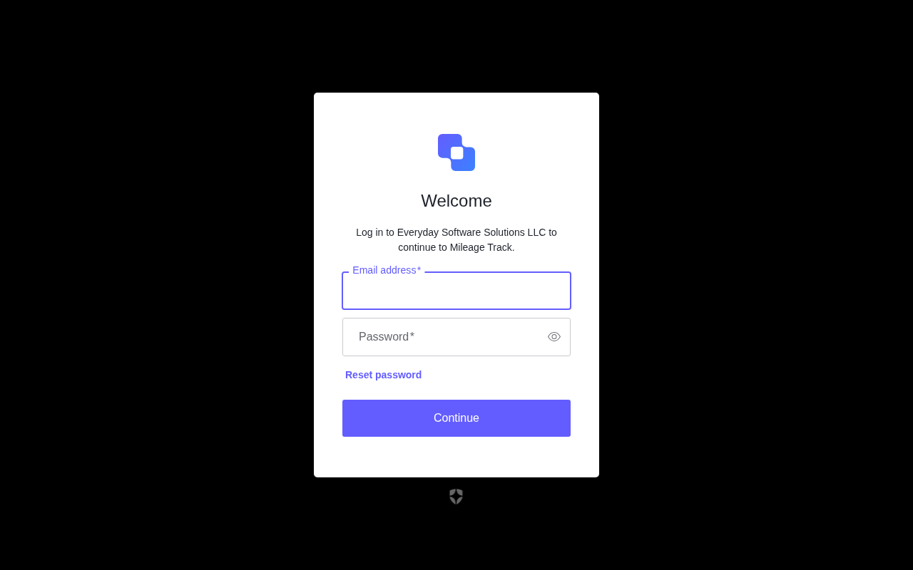Click the Auth0 shield badge below card
Image resolution: width=913 pixels, height=570 pixels.
pos(456,497)
